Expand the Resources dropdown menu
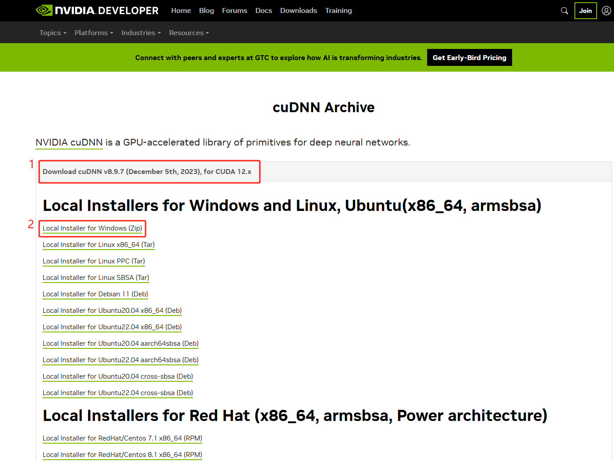 189,33
